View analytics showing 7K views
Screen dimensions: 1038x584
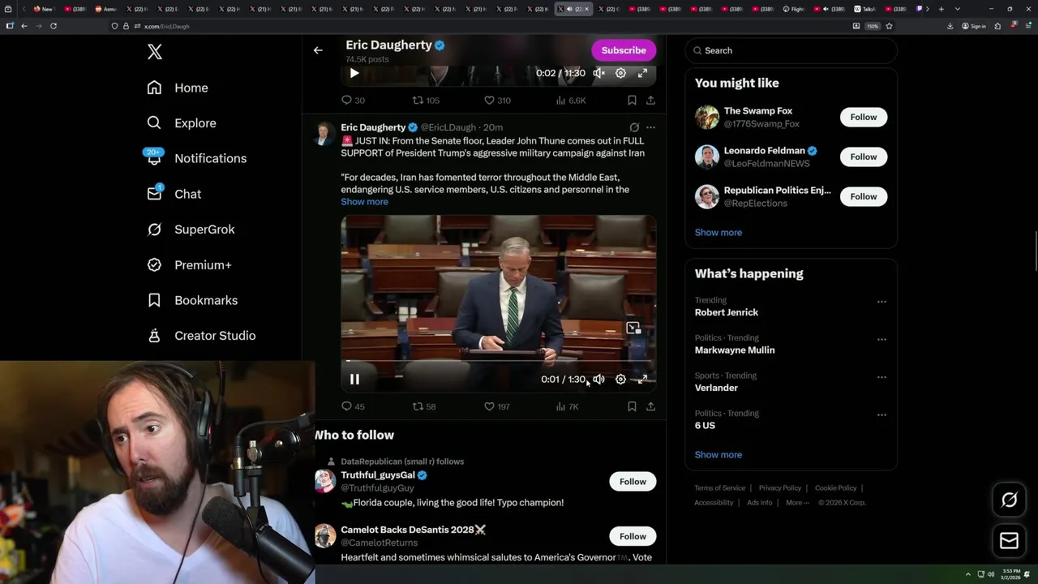(x=568, y=406)
